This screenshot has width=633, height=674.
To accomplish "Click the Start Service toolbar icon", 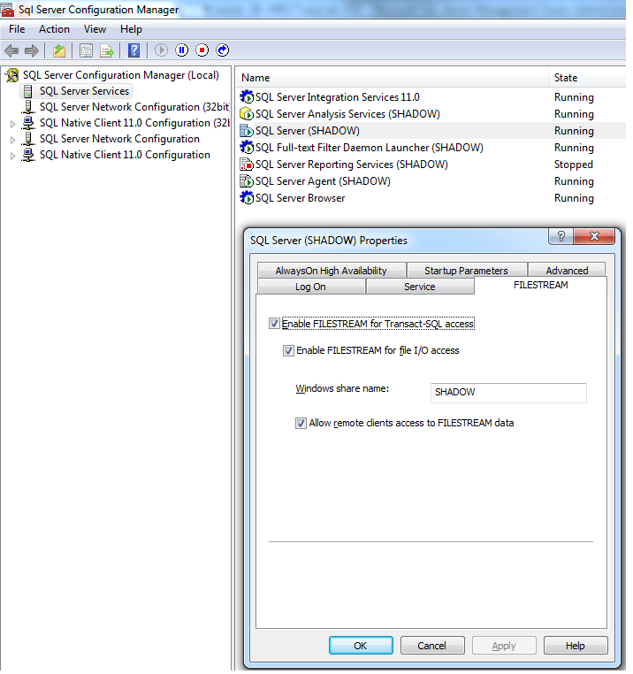I will tap(161, 50).
